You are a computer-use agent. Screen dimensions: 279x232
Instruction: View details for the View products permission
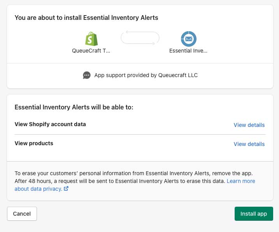249,144
